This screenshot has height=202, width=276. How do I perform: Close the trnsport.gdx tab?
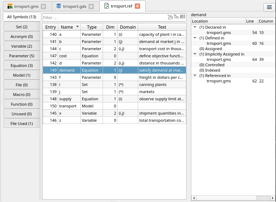pyautogui.click(x=92, y=6)
